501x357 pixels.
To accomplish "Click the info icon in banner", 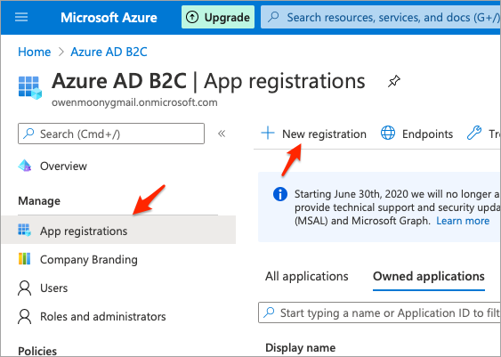I will 280,194.
